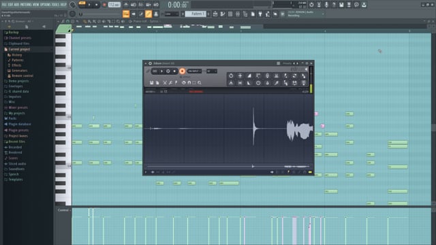Toggle the highlighted orange snap-mode button

pyautogui.click(x=126, y=14)
